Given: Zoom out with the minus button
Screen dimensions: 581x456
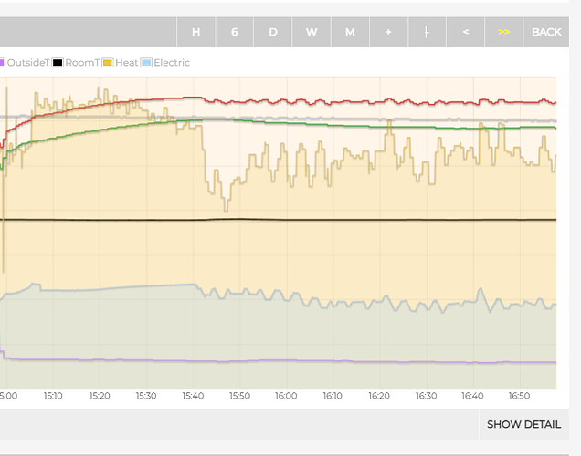Looking at the screenshot, I should pyautogui.click(x=427, y=32).
